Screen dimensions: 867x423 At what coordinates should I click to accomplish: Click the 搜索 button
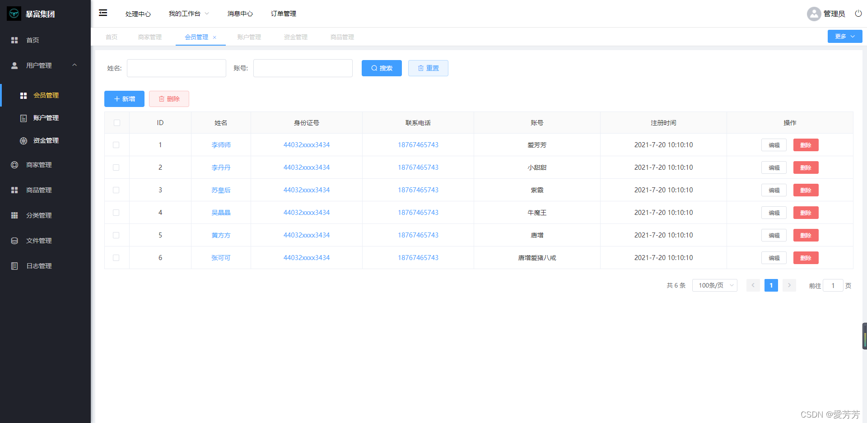pyautogui.click(x=382, y=68)
